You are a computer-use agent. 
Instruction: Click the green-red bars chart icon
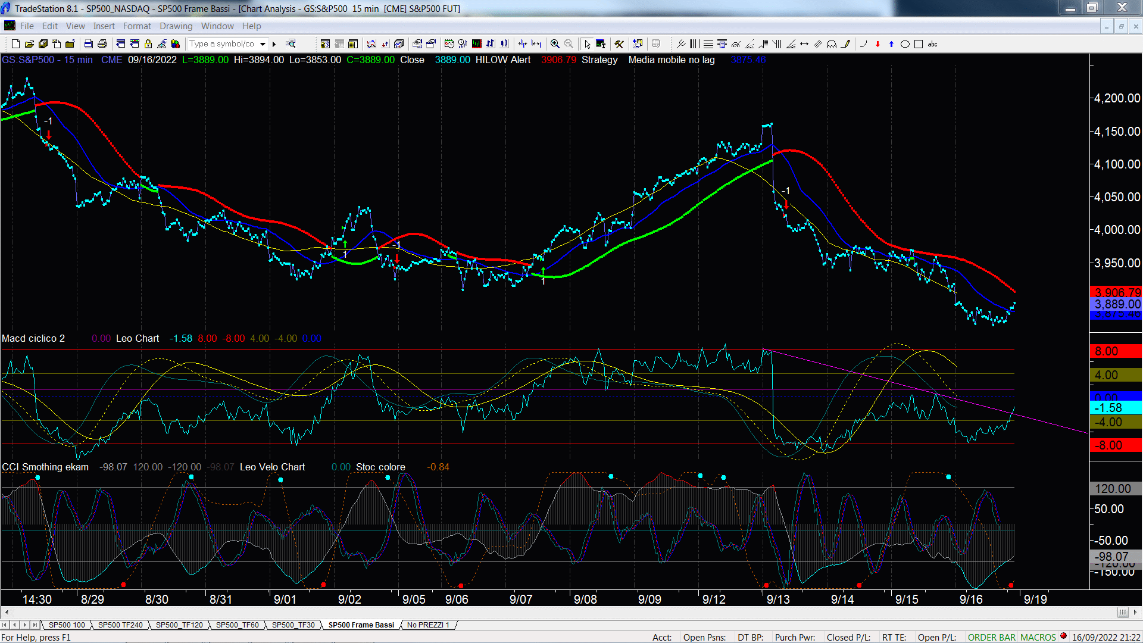(x=477, y=44)
